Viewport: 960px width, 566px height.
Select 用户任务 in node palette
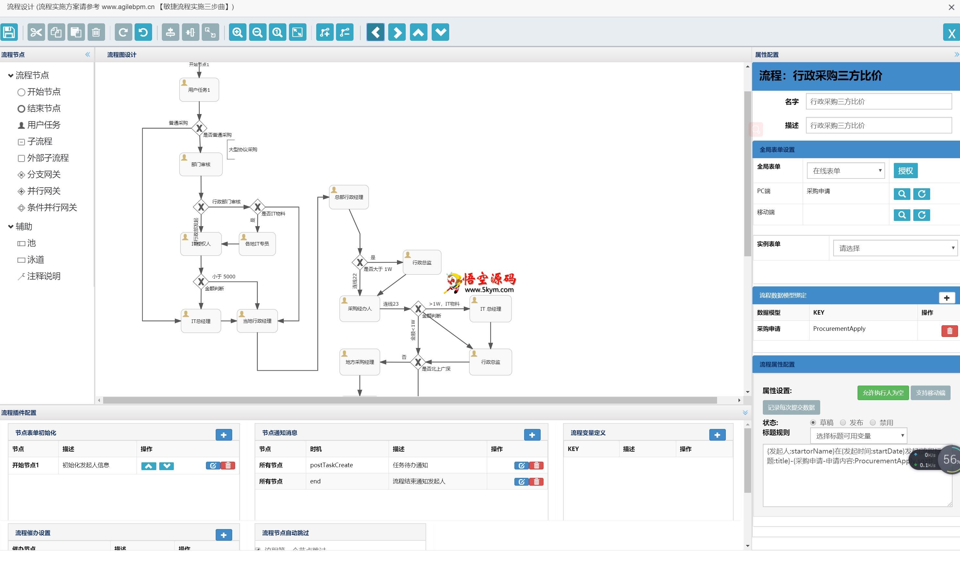click(39, 125)
